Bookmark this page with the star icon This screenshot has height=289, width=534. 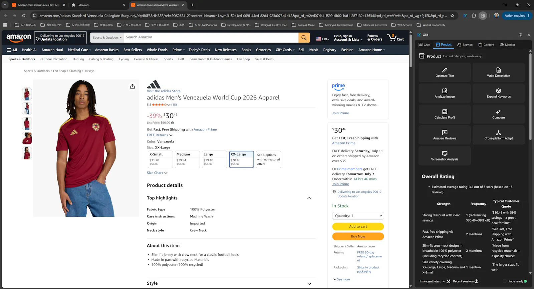452,16
